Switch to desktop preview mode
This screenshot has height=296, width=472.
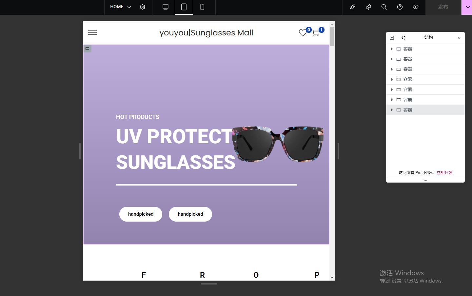[166, 7]
